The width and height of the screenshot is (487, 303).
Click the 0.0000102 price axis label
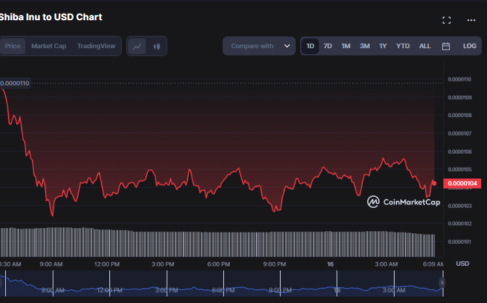point(460,224)
